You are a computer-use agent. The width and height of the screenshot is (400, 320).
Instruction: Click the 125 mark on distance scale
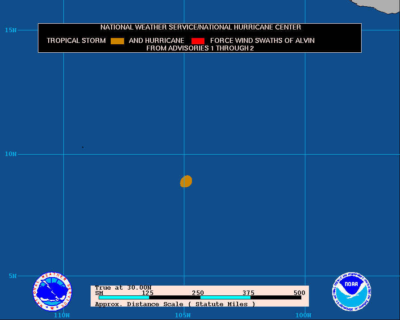point(148,293)
